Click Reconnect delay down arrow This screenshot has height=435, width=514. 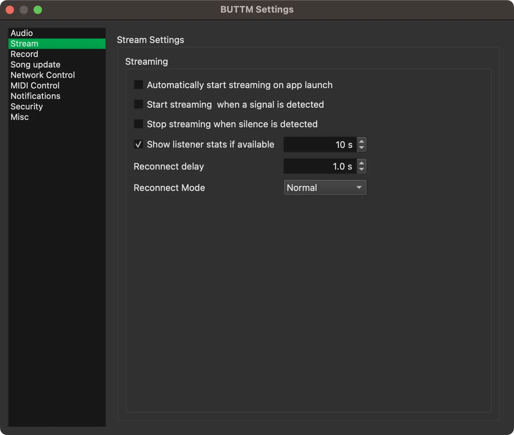click(362, 170)
